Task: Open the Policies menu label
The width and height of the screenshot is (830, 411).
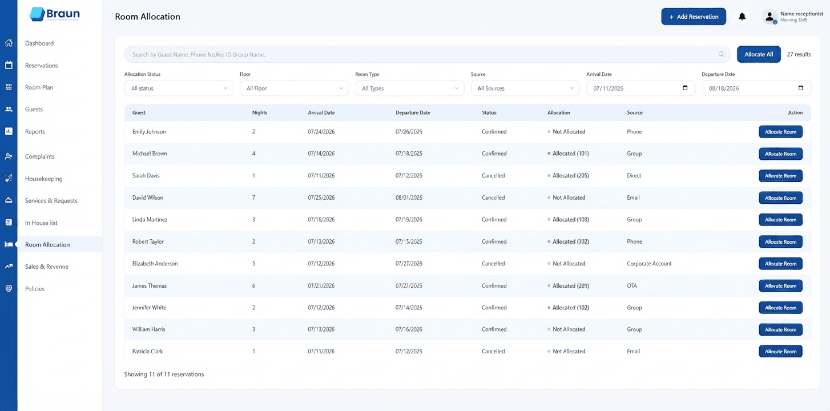Action: point(35,289)
